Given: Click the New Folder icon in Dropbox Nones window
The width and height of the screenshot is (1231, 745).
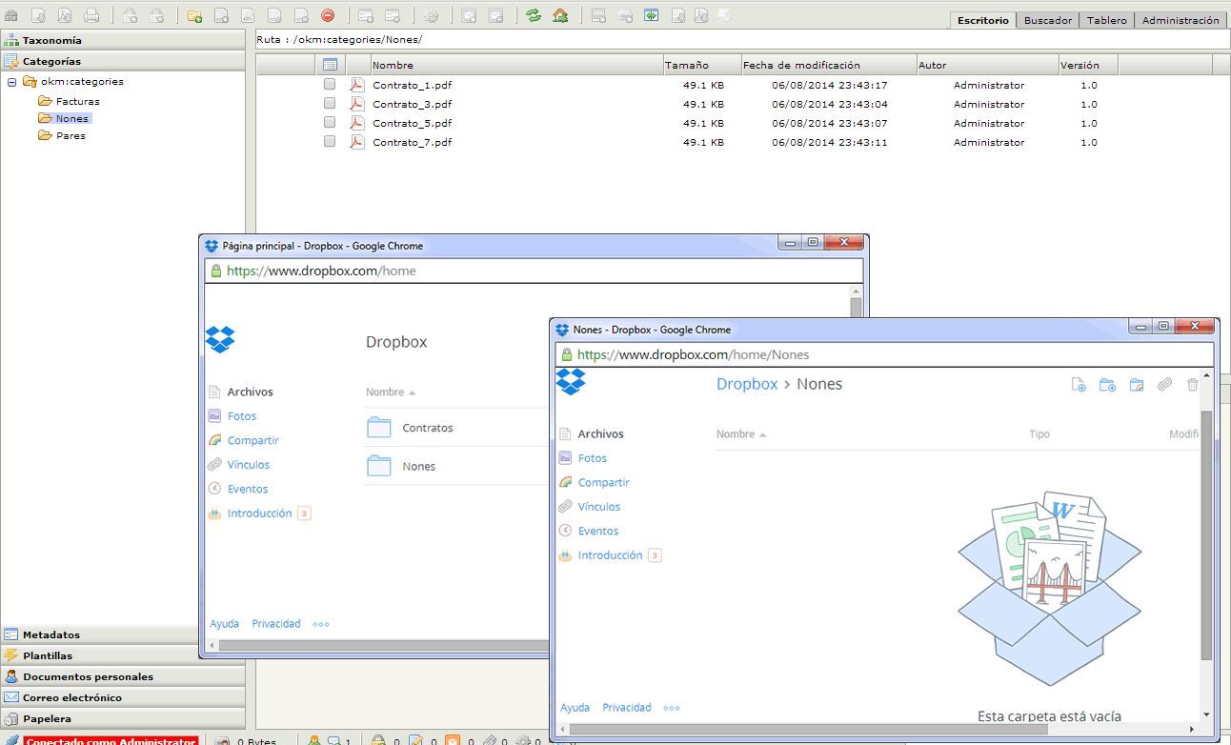Looking at the screenshot, I should pos(1106,385).
